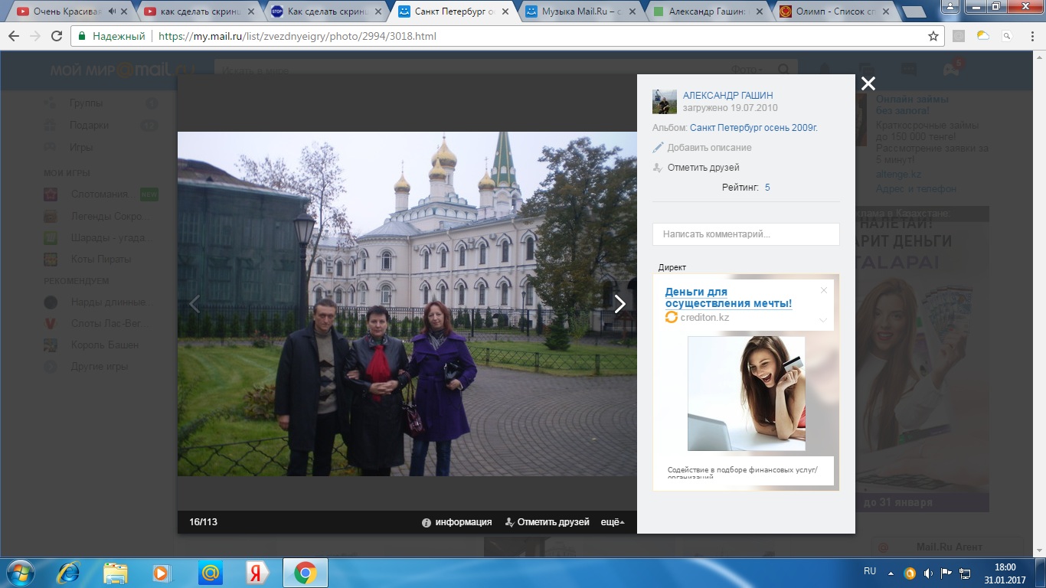Click the ad image of the woman with a card
The width and height of the screenshot is (1046, 588).
[x=746, y=394]
